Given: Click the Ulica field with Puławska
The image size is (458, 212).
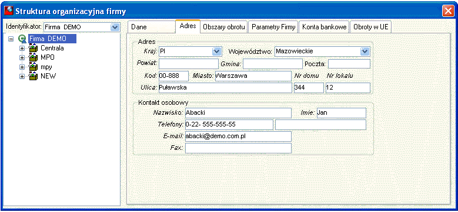Looking at the screenshot, I should tap(225, 87).
